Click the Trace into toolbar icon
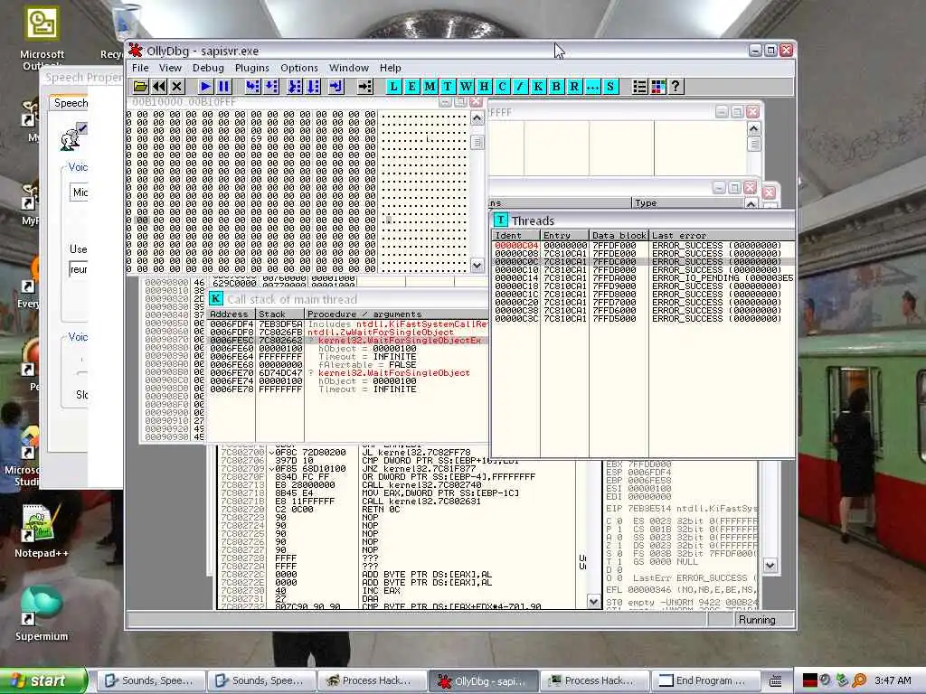This screenshot has height=694, width=926. click(295, 87)
